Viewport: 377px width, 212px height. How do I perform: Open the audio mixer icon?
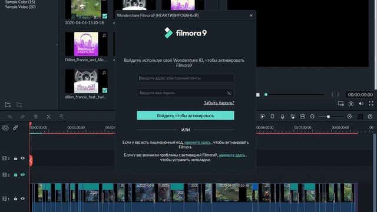[x=293, y=117]
